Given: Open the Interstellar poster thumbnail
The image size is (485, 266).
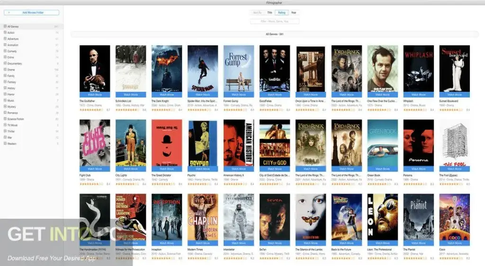Looking at the screenshot, I should point(239,217).
